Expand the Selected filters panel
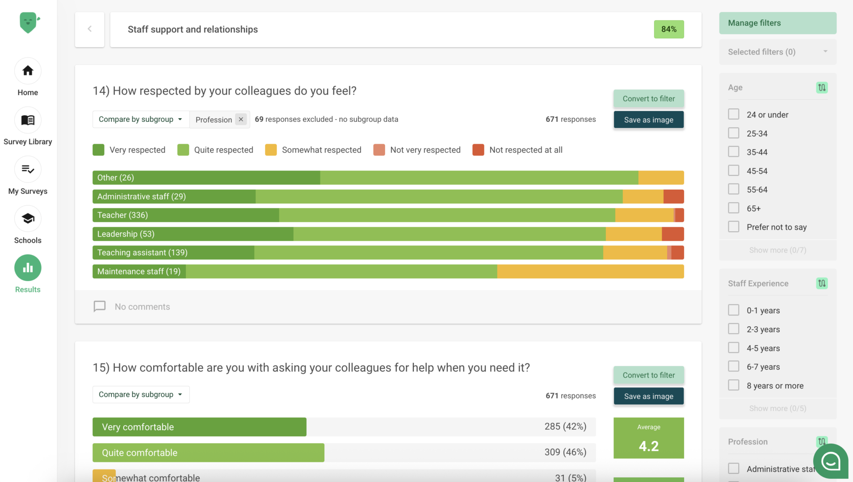The height and width of the screenshot is (482, 853). (x=777, y=51)
